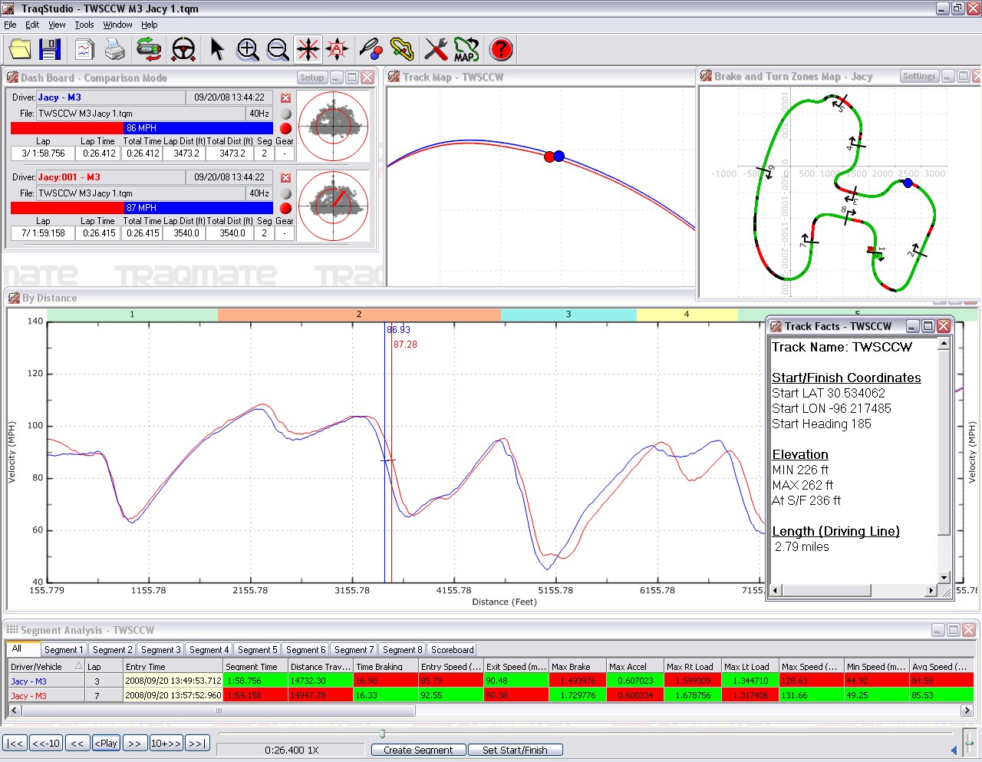
Task: Click the Track Map window title icon
Action: (394, 77)
